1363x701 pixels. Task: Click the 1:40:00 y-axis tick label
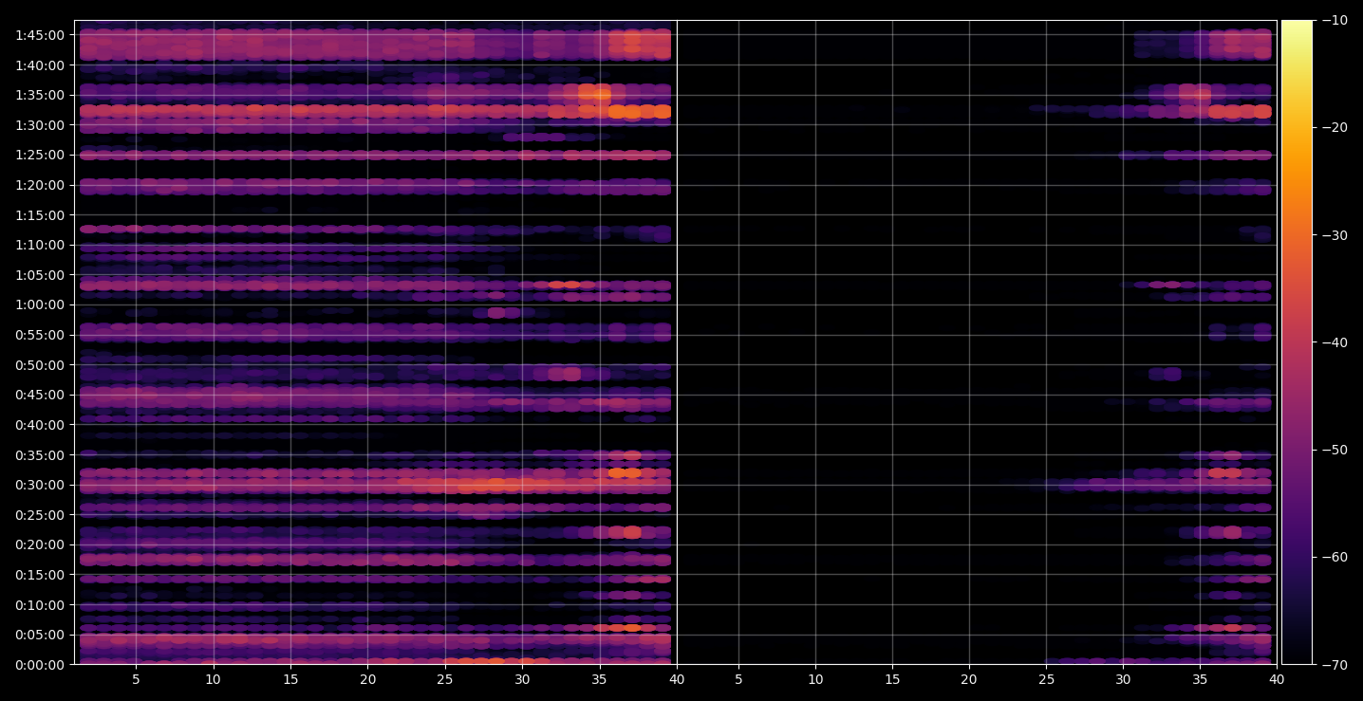pyautogui.click(x=40, y=65)
